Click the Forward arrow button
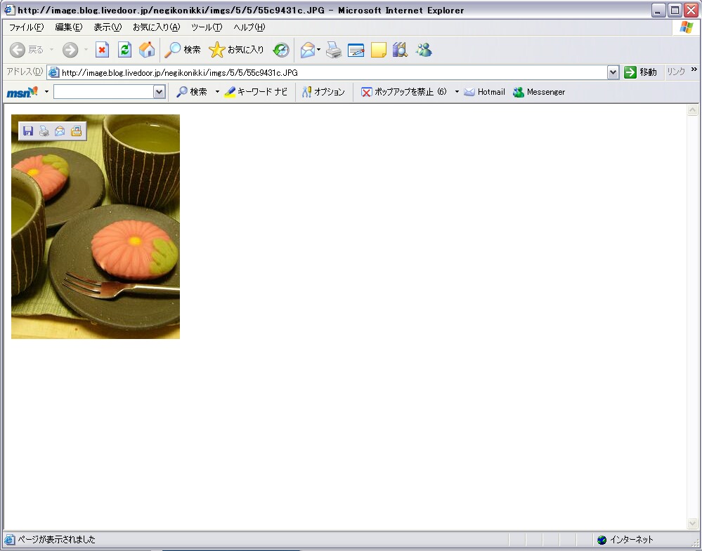This screenshot has width=702, height=551. (x=70, y=50)
